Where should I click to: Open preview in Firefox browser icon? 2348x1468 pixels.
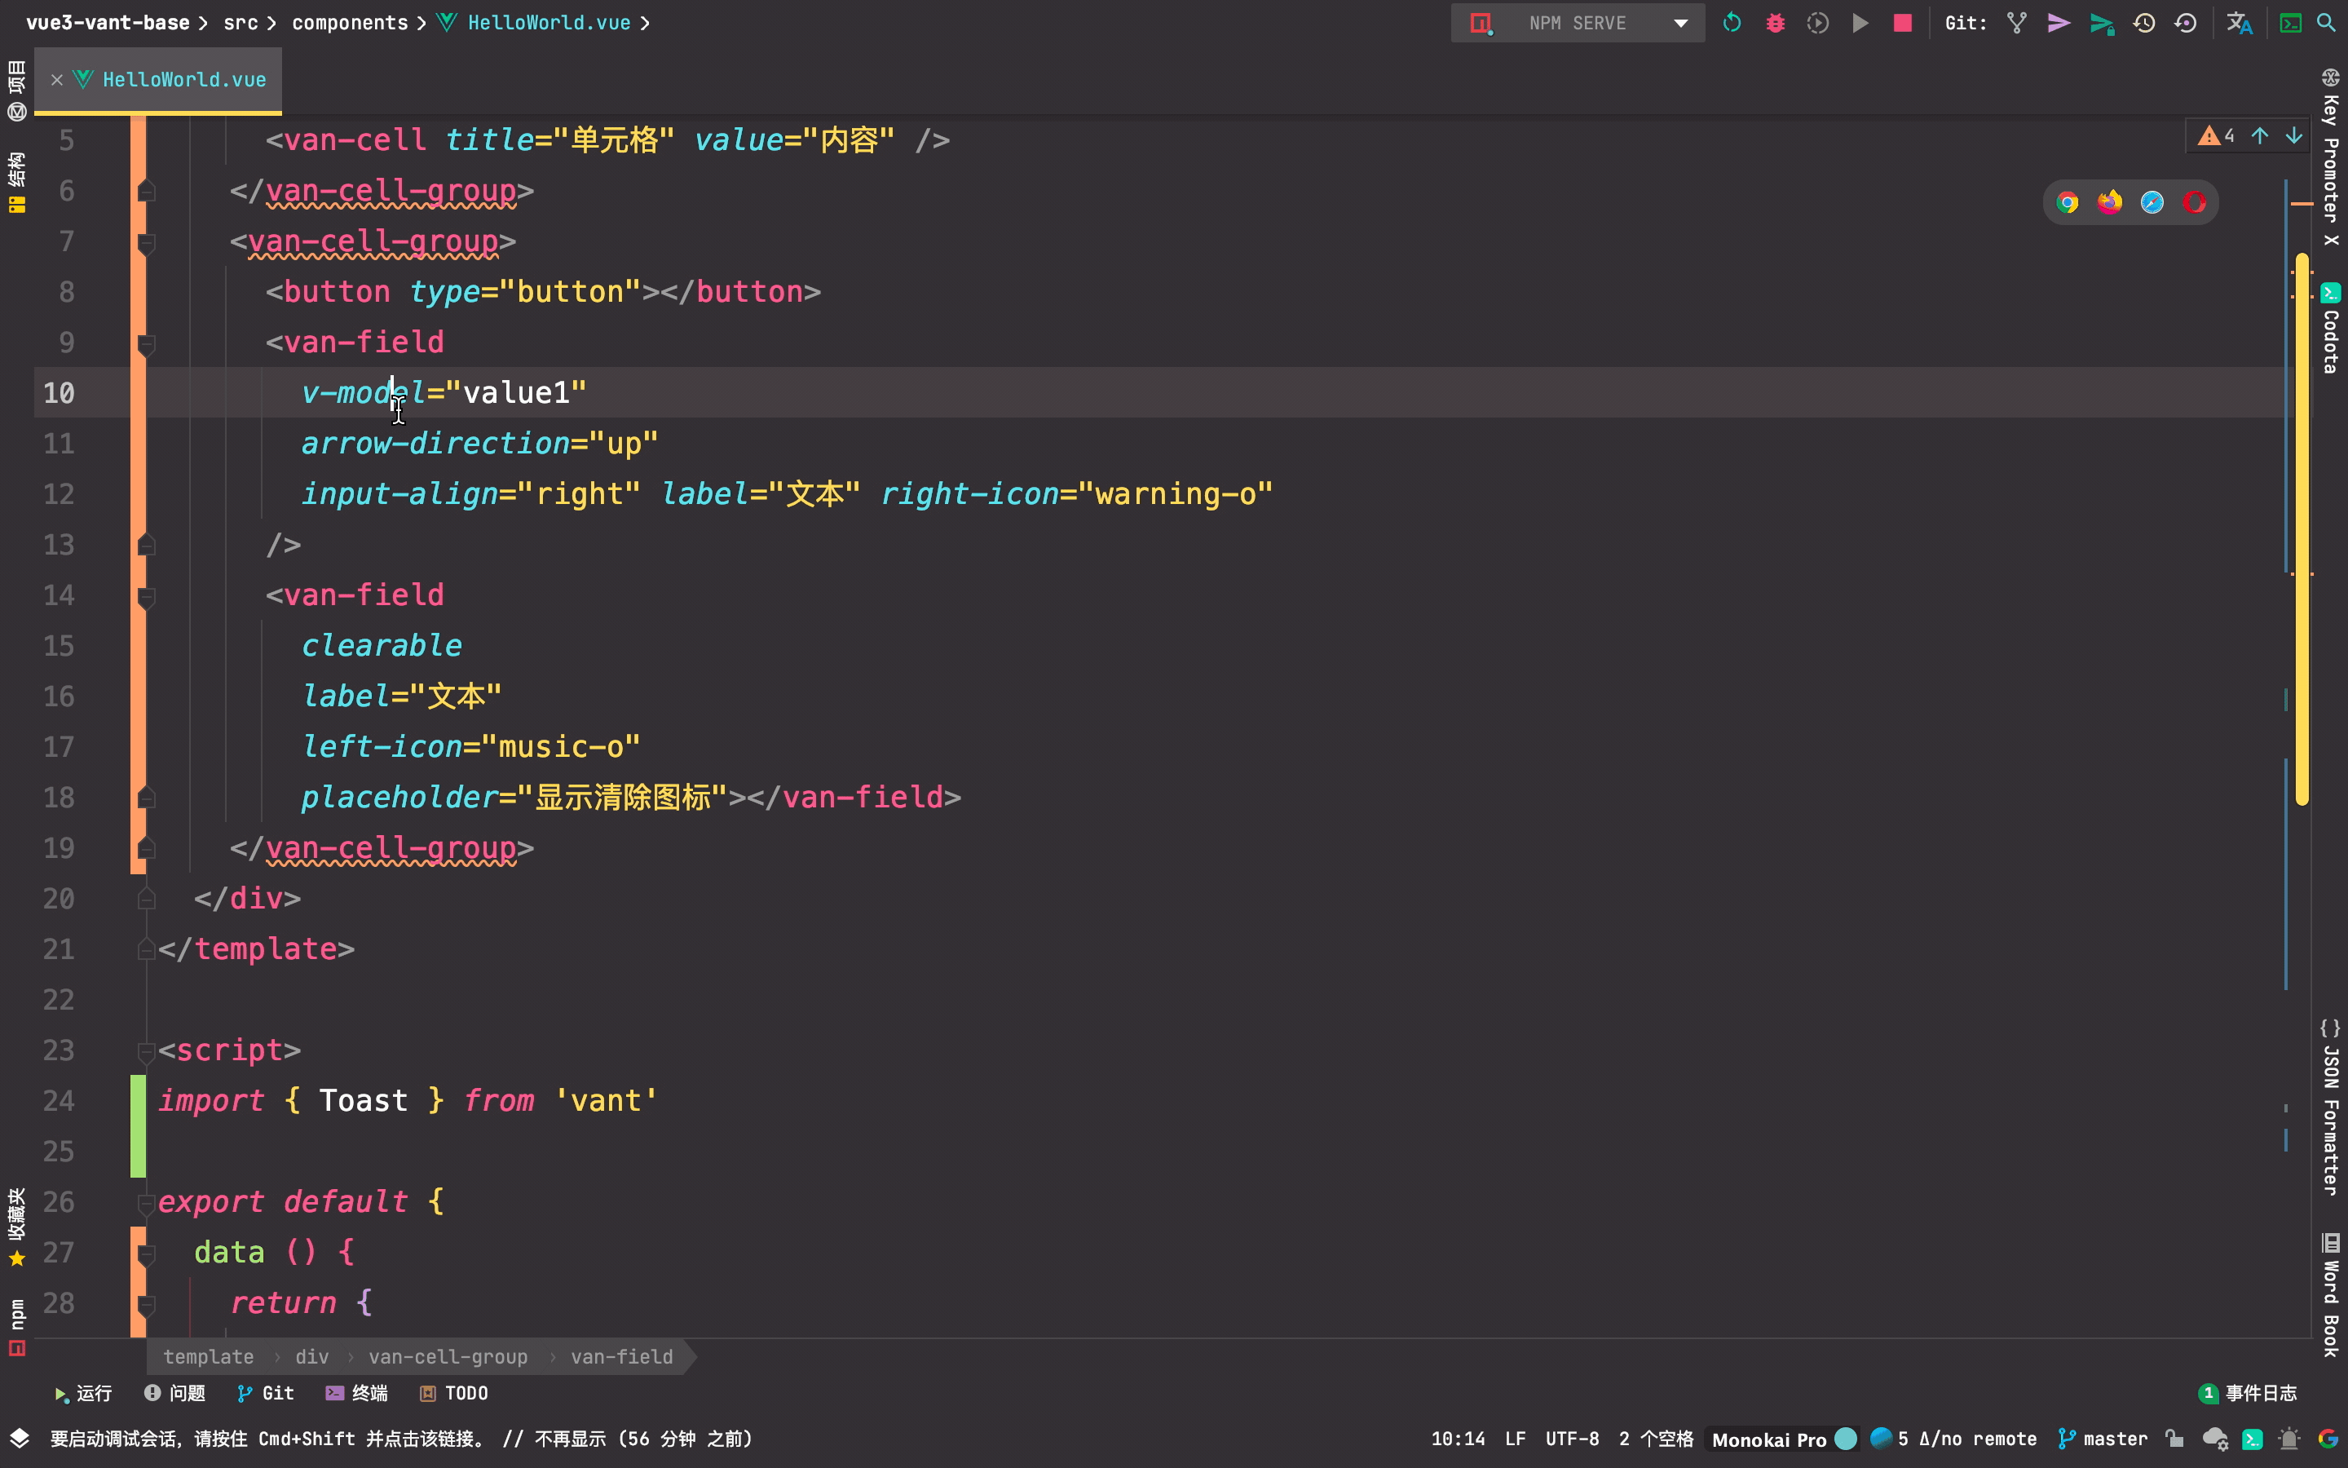coord(2109,202)
